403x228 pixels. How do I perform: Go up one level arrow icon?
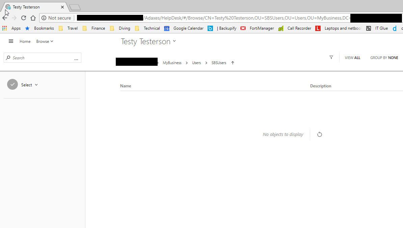233,63
